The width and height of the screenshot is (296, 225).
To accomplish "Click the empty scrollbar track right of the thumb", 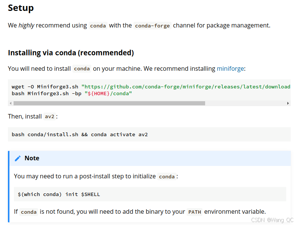I will [x=245, y=103].
